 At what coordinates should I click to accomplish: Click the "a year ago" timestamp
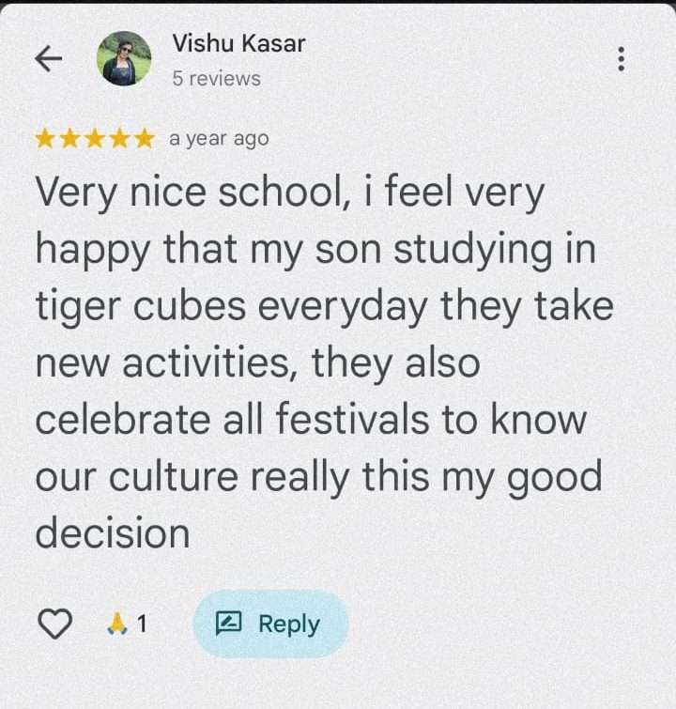pyautogui.click(x=219, y=139)
